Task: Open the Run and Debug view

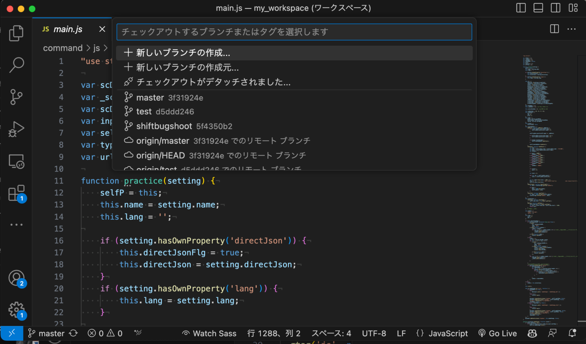Action: point(16,129)
